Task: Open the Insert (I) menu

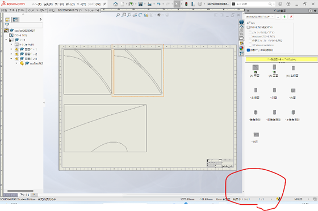Action: 70,4
